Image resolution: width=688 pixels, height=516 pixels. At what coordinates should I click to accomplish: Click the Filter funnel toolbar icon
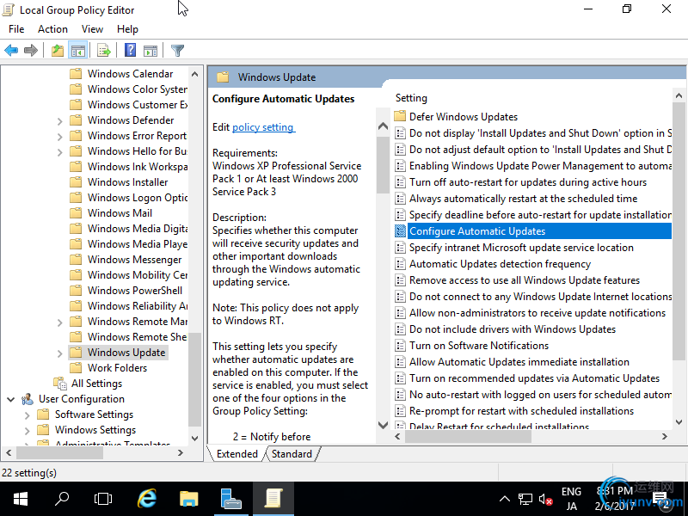(x=178, y=51)
